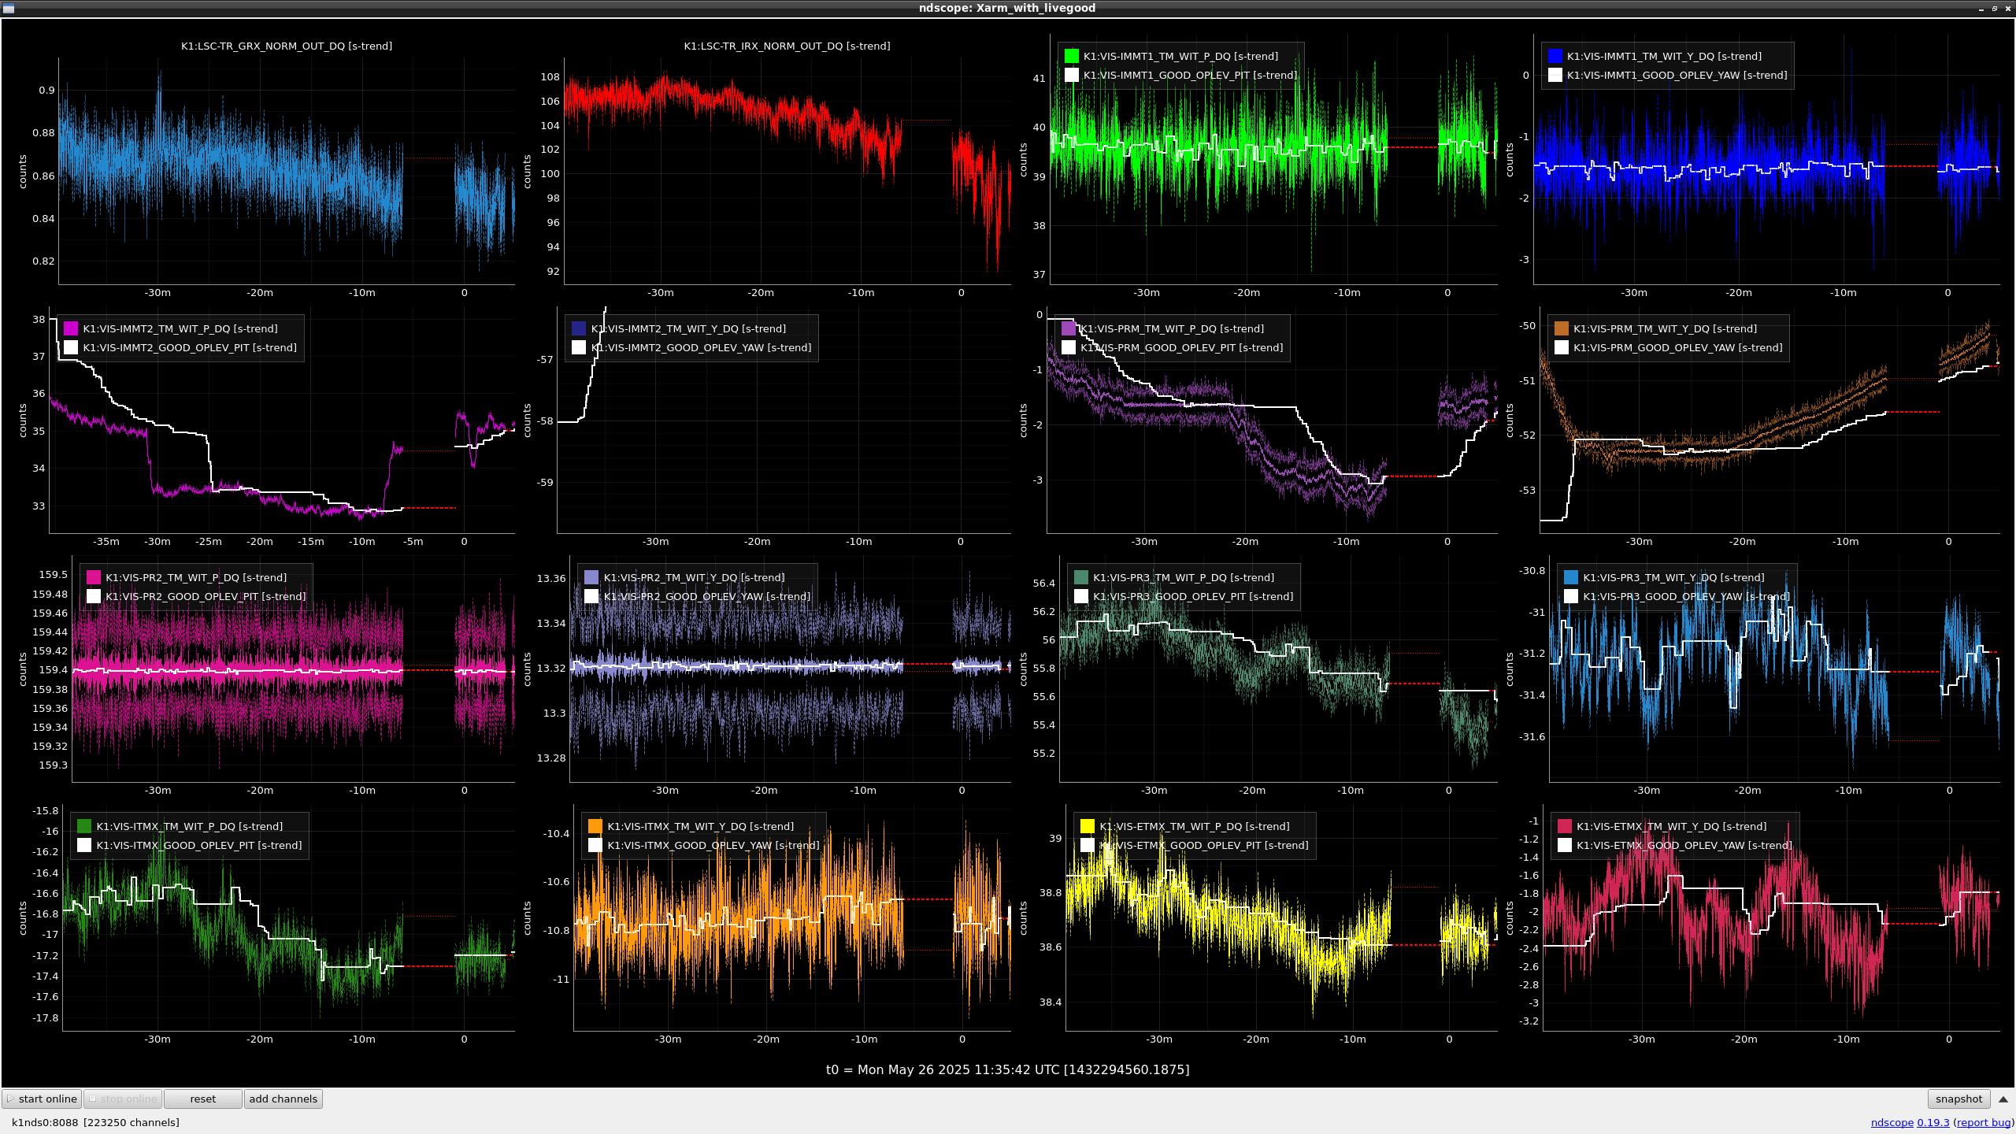
Task: Click the magenta IMMT2_TM_WIT_P_DQ legend swatch
Action: (x=71, y=328)
